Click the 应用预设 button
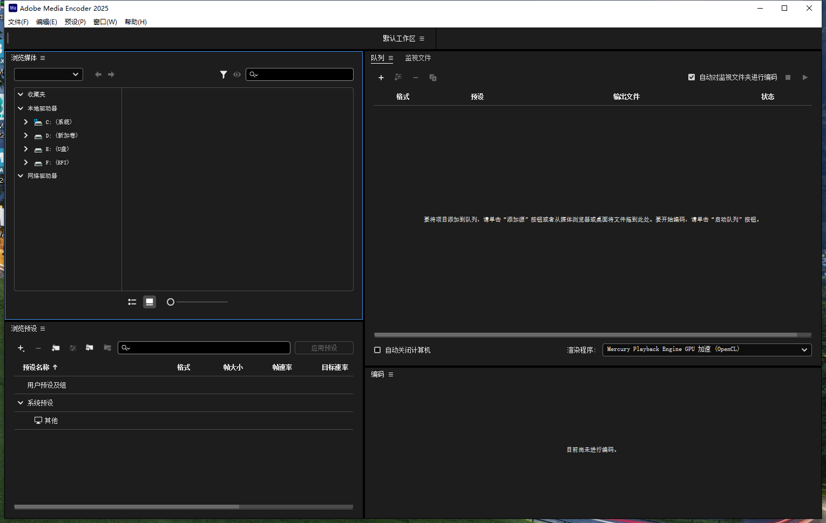The width and height of the screenshot is (826, 523). point(324,348)
